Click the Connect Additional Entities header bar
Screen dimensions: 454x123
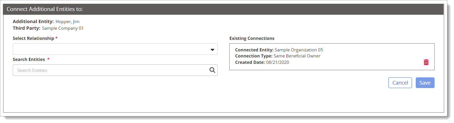(x=223, y=9)
